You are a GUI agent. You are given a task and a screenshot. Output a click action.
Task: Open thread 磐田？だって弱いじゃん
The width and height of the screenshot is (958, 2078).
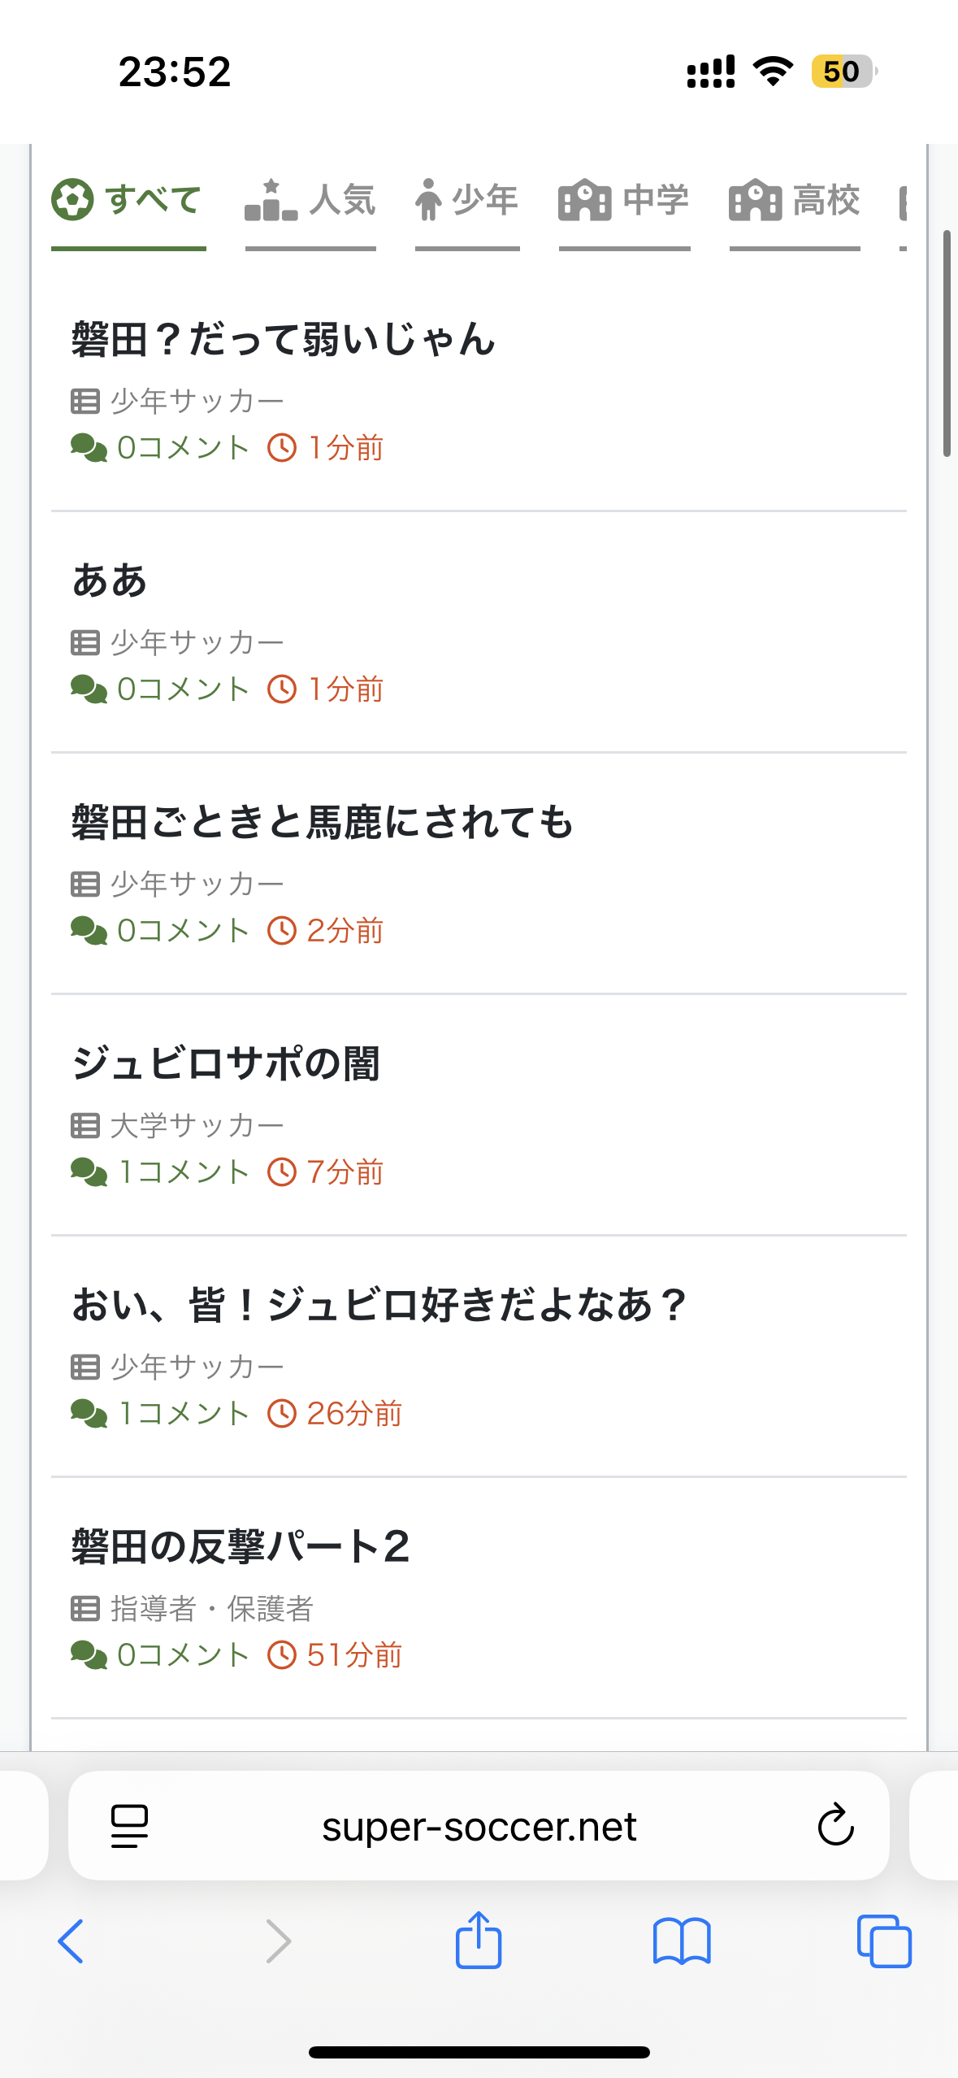[283, 340]
